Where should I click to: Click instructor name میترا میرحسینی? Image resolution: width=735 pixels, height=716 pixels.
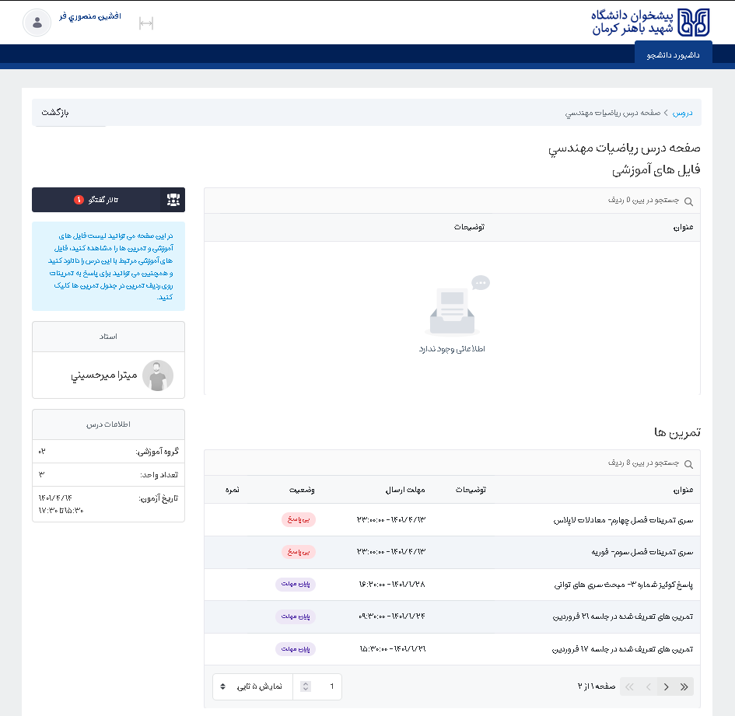[x=104, y=375]
